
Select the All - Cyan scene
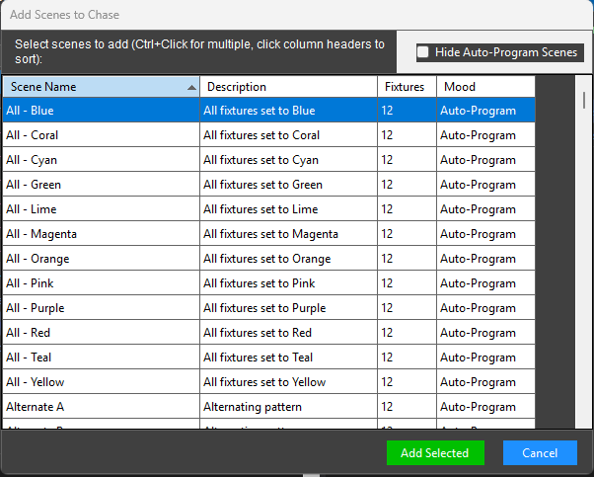point(99,160)
